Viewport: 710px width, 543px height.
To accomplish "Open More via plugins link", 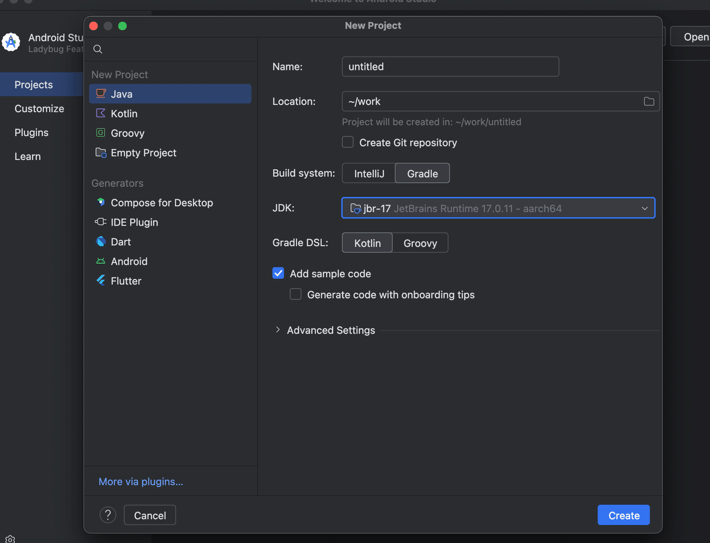I will tap(141, 481).
